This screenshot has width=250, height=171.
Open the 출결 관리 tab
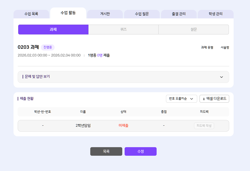click(x=179, y=14)
